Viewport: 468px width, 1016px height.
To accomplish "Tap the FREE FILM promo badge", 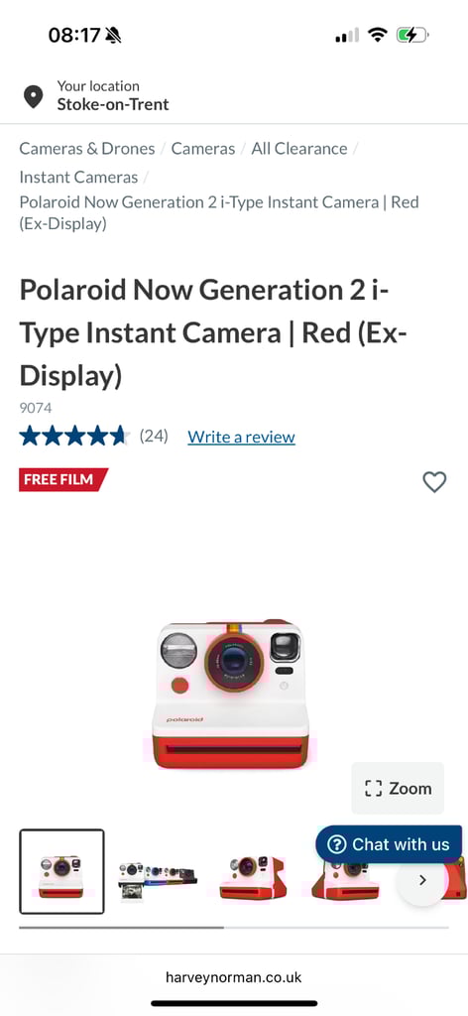I will [x=62, y=479].
